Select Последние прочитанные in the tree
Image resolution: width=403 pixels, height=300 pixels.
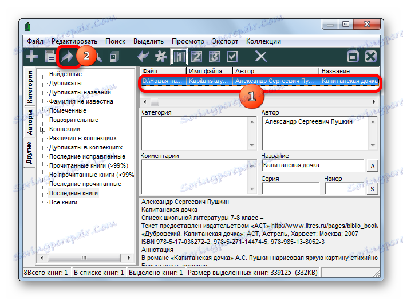(85, 184)
